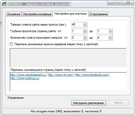Open the www.facebook.com link

coord(92,75)
